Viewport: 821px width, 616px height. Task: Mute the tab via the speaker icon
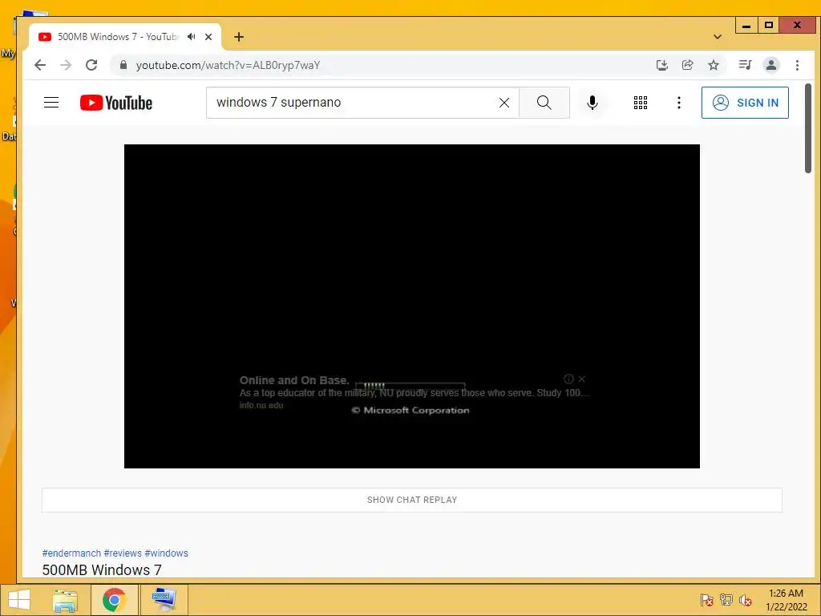[x=192, y=37]
